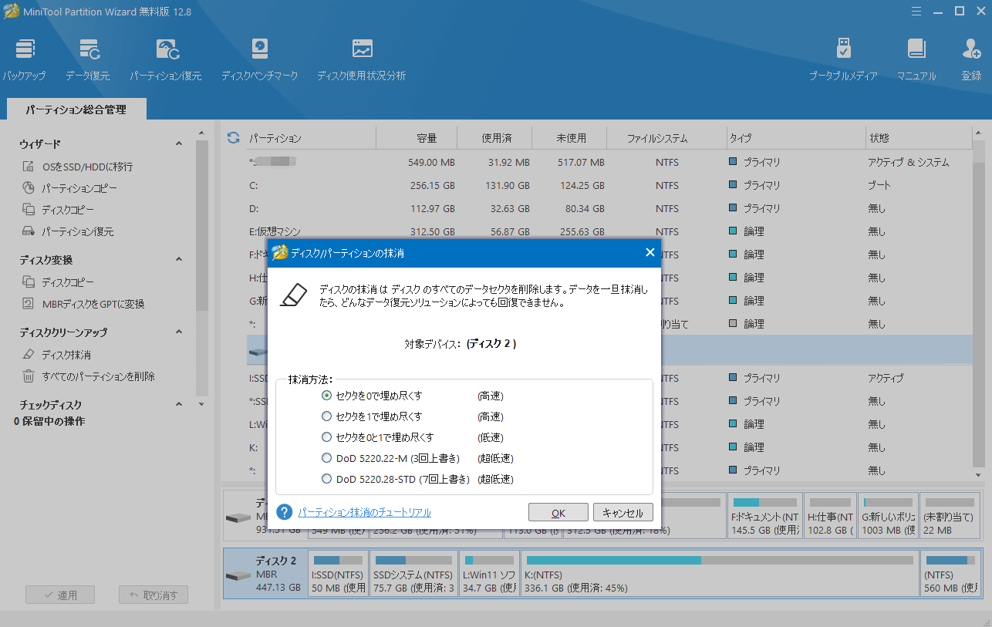Viewport: 992px width, 627px height.
Task: Click the 取り消す undo button
Action: (154, 595)
